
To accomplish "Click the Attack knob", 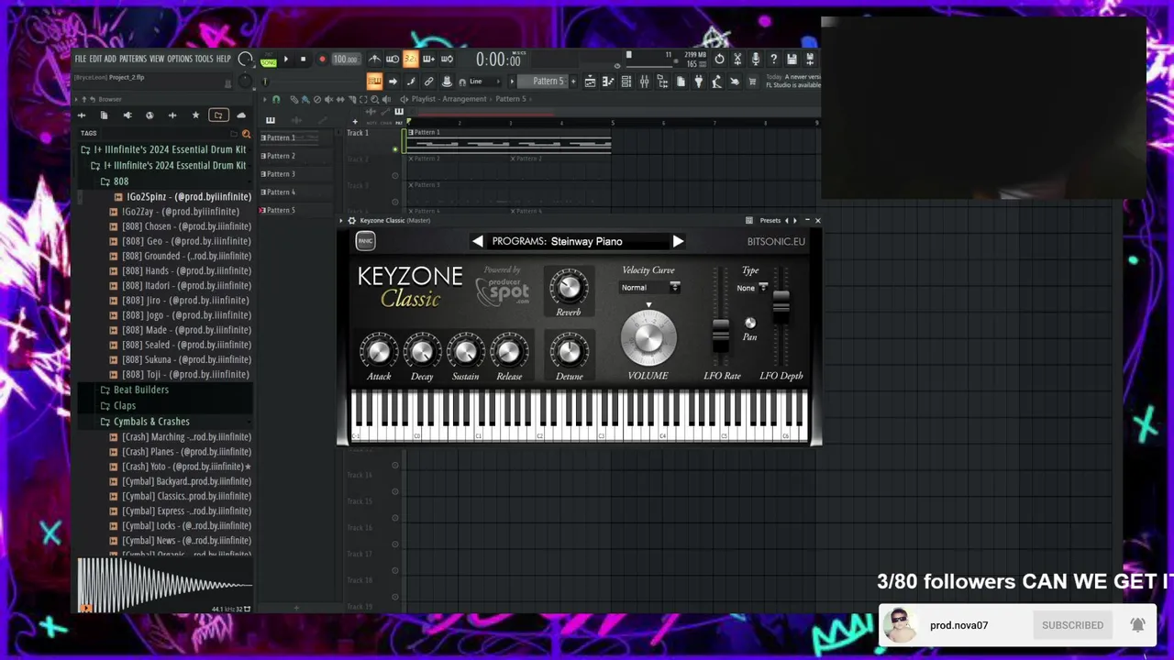I will coord(379,351).
